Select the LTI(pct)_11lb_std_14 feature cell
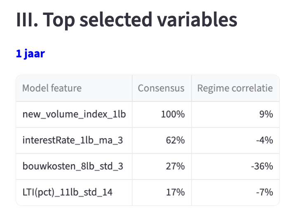The height and width of the screenshot is (217, 300). (68, 192)
